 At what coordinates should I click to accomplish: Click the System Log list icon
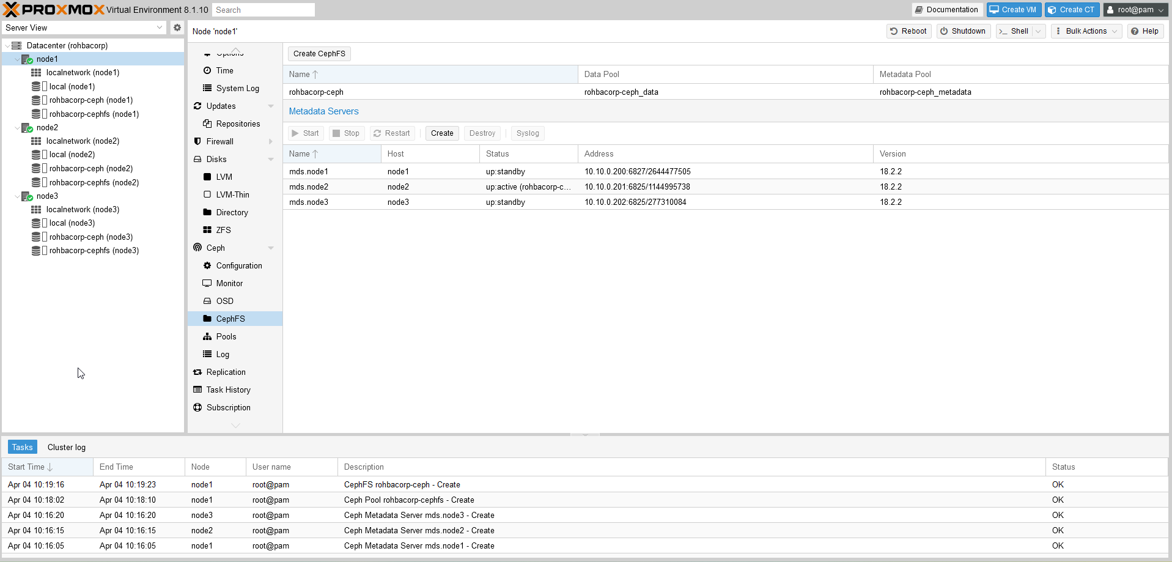point(207,88)
